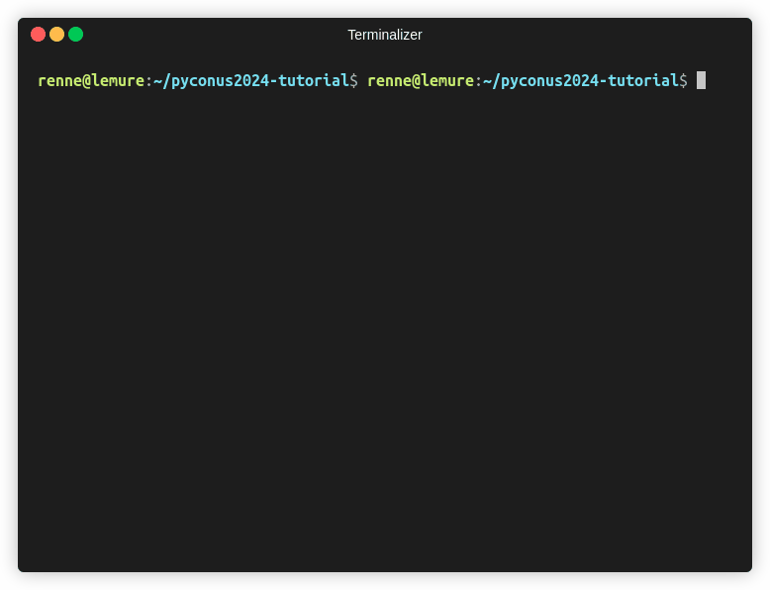Image resolution: width=770 pixels, height=590 pixels.
Task: Click the colon separator in the second prompt
Action: [x=479, y=81]
